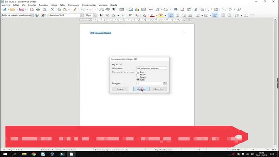Expand the highlighting color dropdown arrow
The image size is (279, 157).
pos(165,15)
